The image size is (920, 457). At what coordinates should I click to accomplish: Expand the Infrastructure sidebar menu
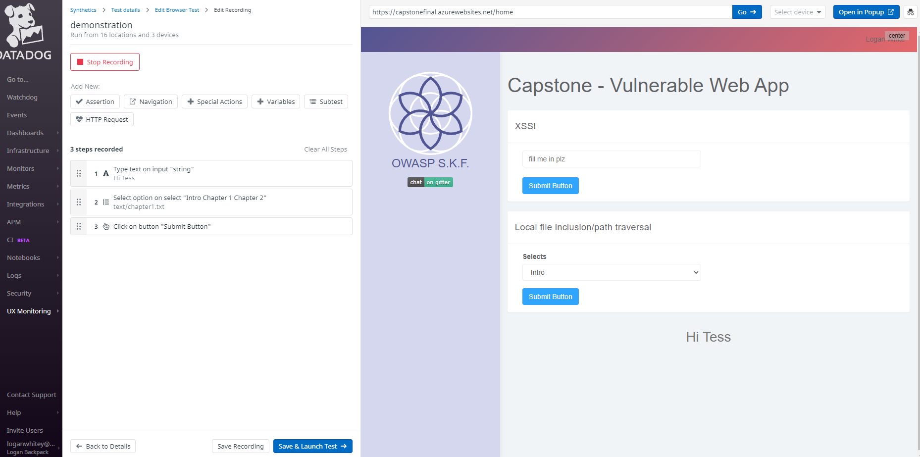pos(31,151)
